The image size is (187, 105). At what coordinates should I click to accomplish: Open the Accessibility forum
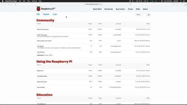tap(41, 87)
